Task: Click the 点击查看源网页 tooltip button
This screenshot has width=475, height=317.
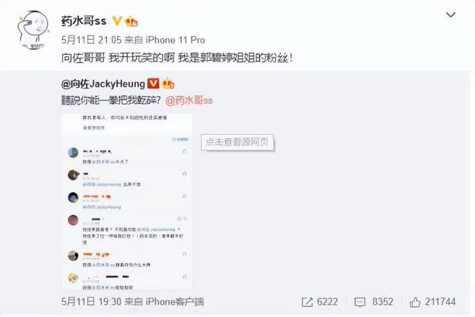Action: coord(237,142)
